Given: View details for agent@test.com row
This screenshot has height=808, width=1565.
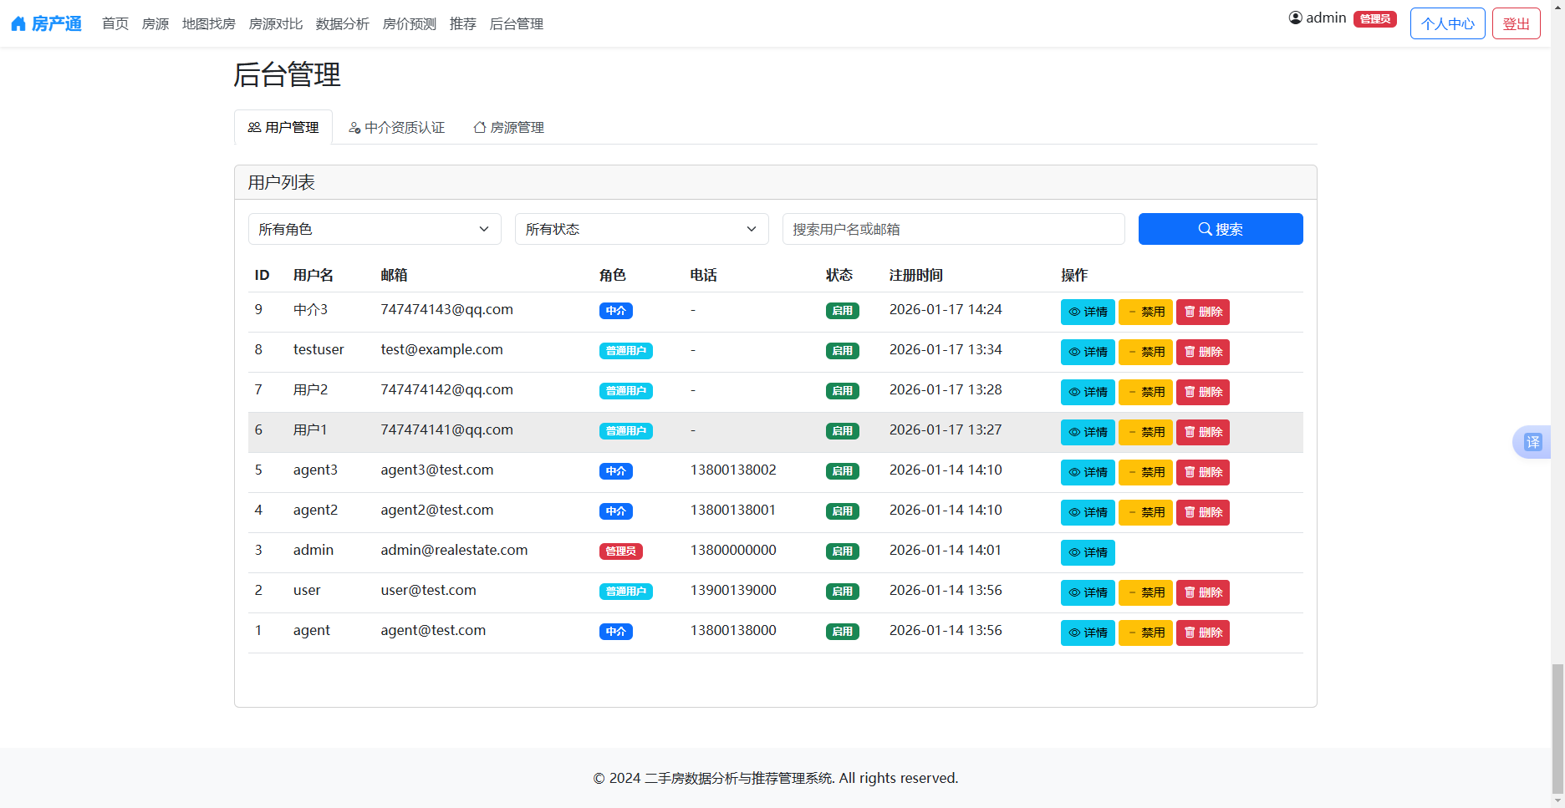Looking at the screenshot, I should click(x=1088, y=633).
